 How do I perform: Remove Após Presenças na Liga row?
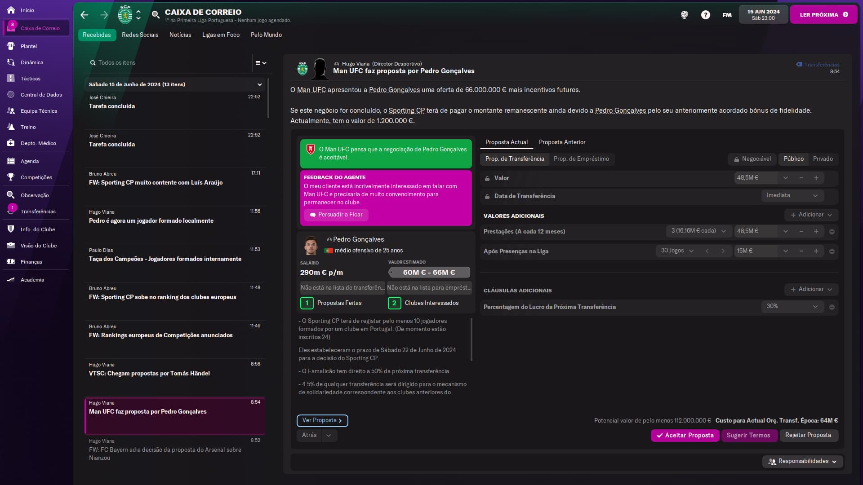tap(832, 251)
